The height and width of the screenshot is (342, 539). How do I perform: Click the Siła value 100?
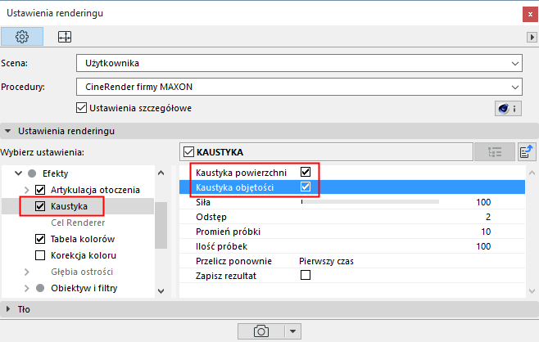[x=483, y=202]
